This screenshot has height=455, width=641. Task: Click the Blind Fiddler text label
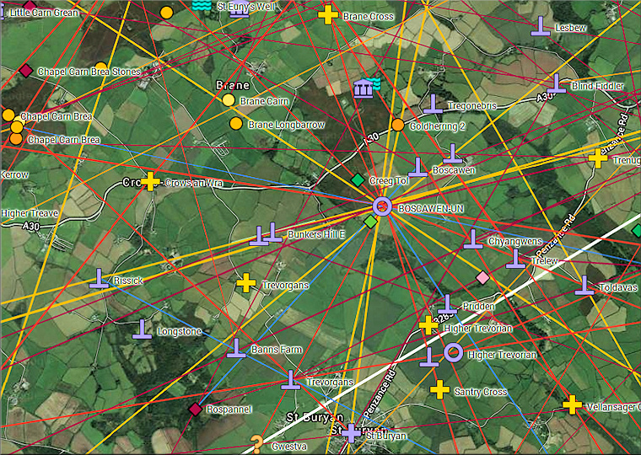coord(598,86)
